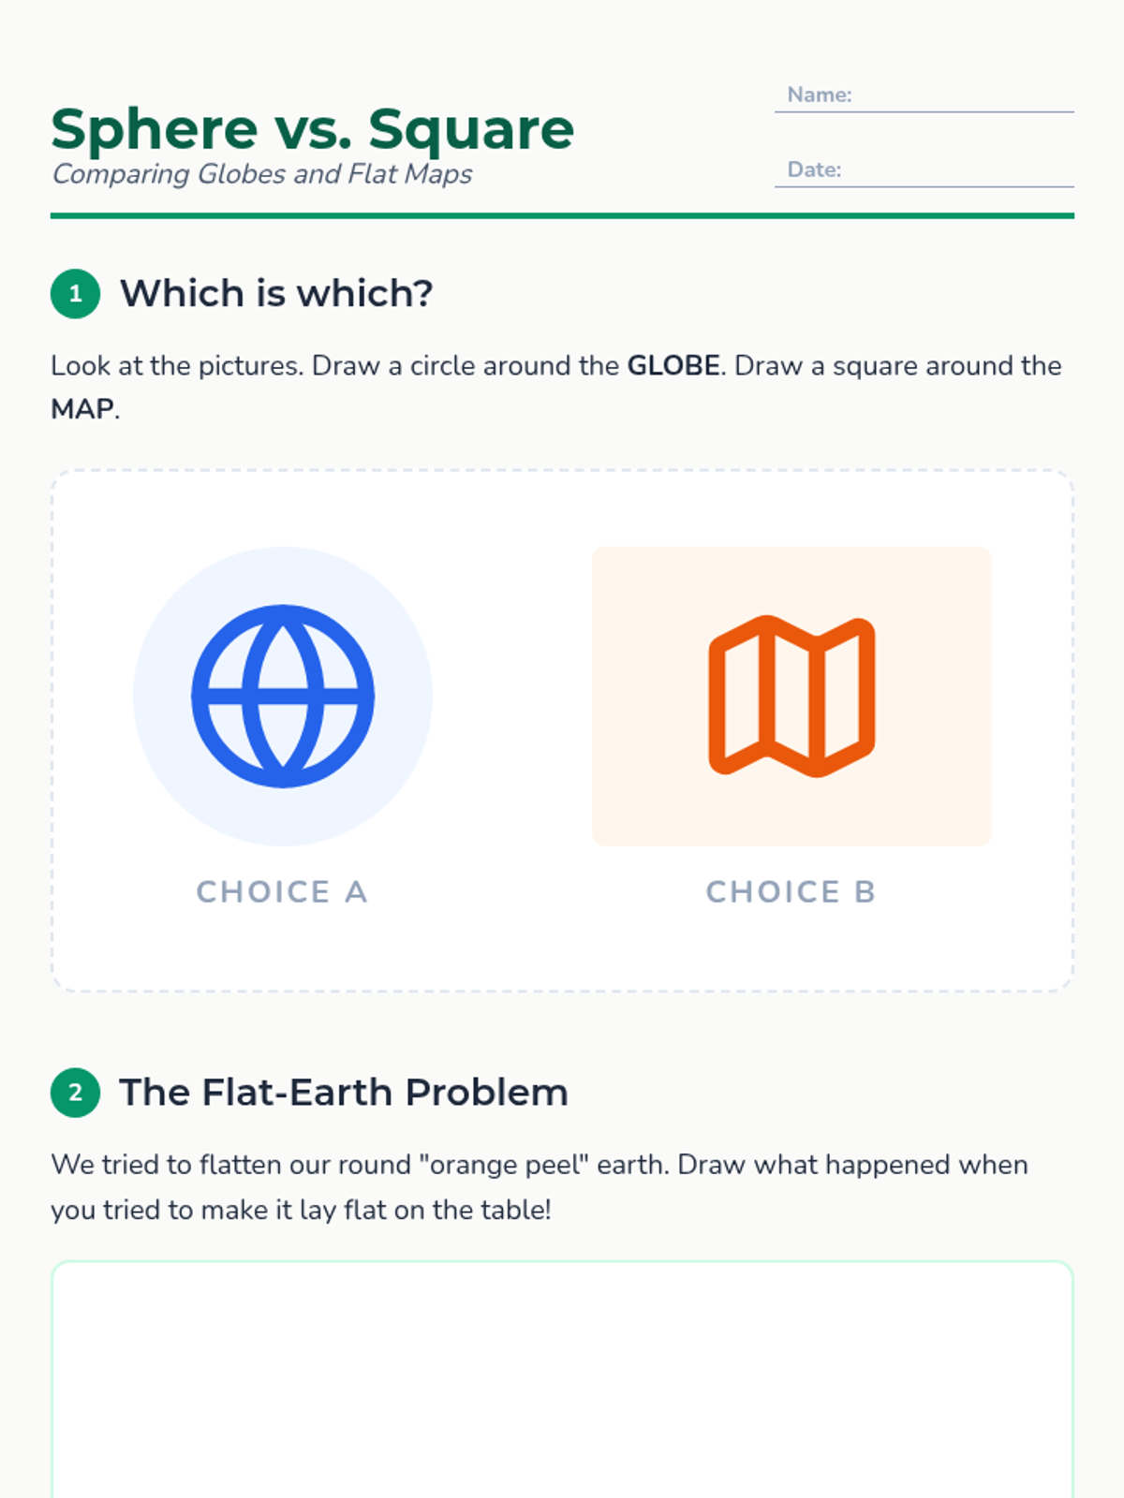Click the bold MAP word in instructions
Image resolution: width=1124 pixels, height=1498 pixels.
(x=83, y=409)
